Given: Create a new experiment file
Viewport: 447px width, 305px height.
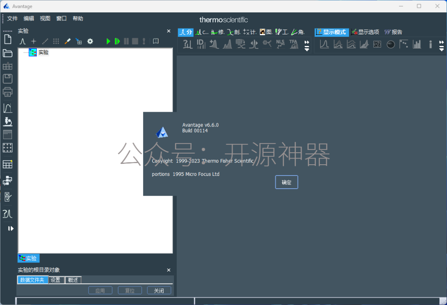Looking at the screenshot, I should [x=8, y=39].
